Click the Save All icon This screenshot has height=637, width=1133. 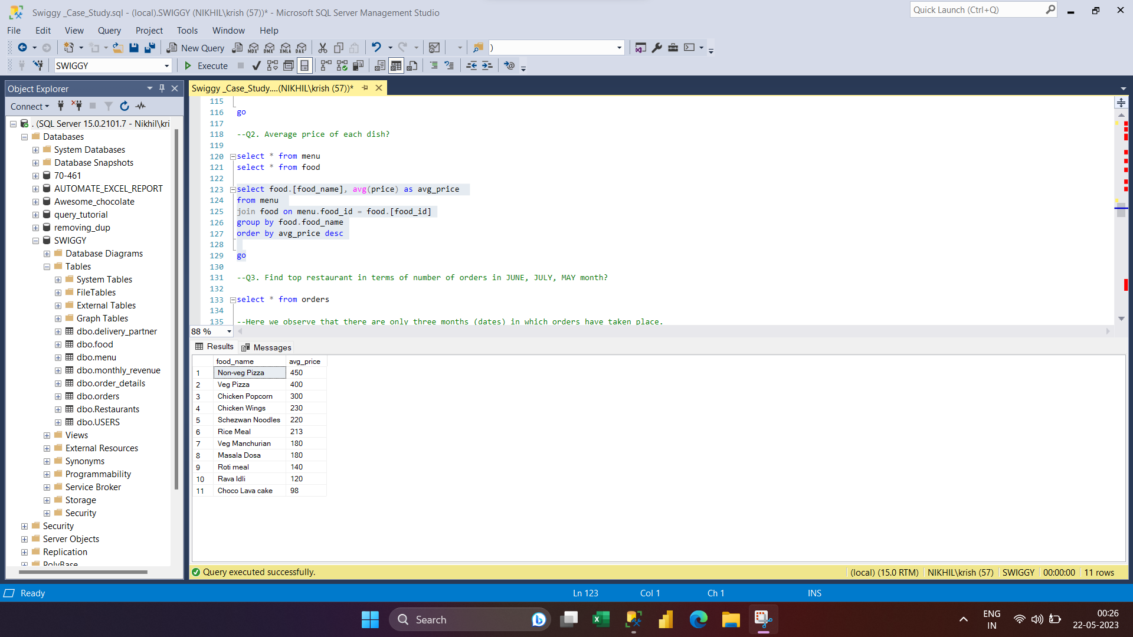click(x=150, y=48)
